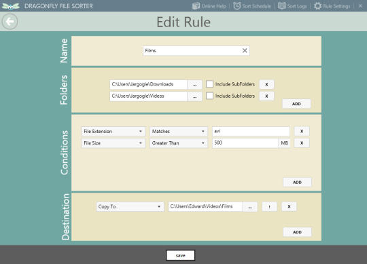Open Online Help
The height and width of the screenshot is (264, 367).
(x=209, y=6)
